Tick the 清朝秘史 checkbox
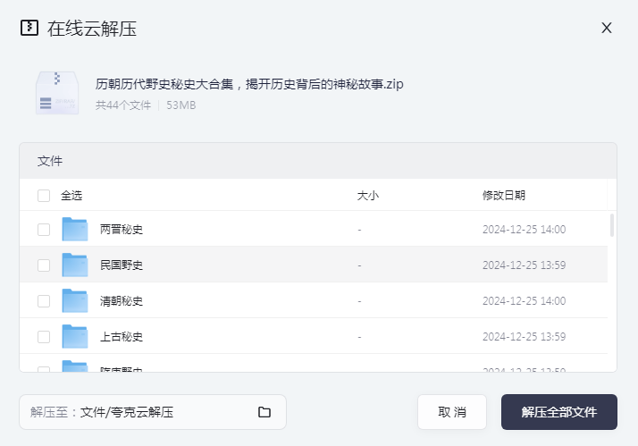Screen dimensions: 638x446 [44, 301]
